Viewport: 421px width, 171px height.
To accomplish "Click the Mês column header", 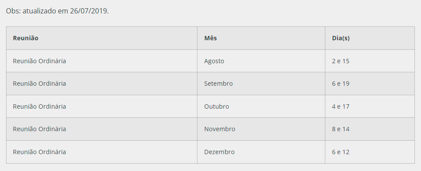I will pyautogui.click(x=261, y=38).
